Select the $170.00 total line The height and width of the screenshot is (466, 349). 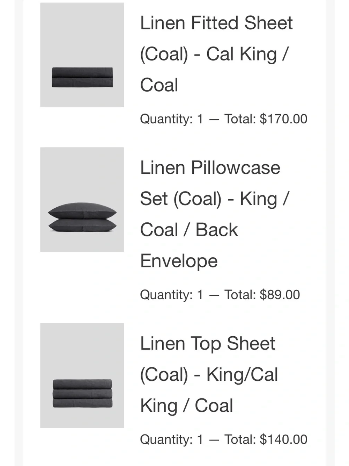coord(223,119)
